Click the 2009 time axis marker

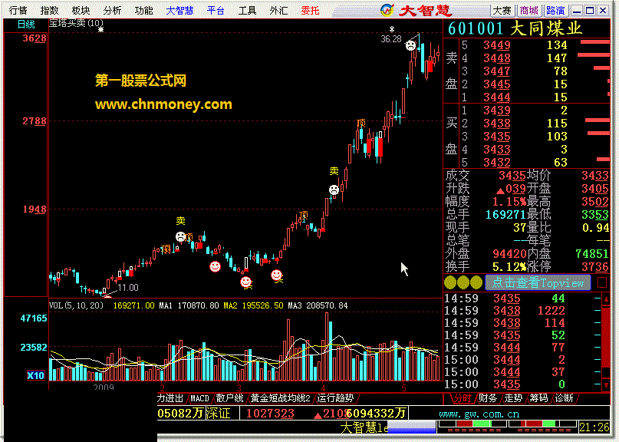point(104,387)
